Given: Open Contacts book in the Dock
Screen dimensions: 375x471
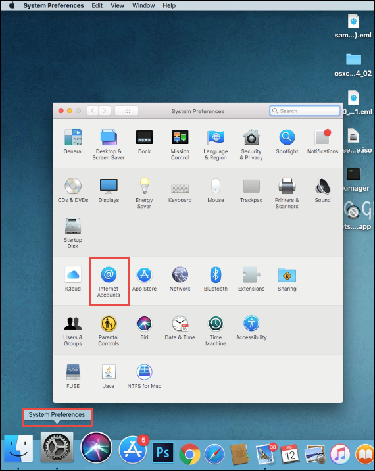Looking at the screenshot, I should coord(239,454).
